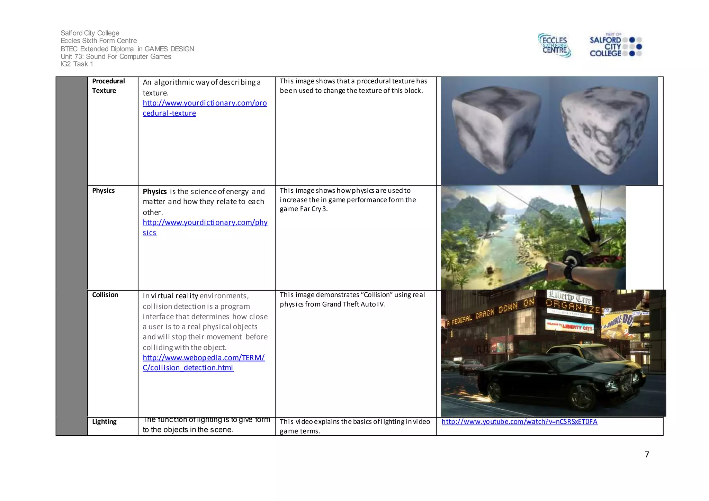Screen dimensions: 709x501
Task: Click the Physics row heading
Action: point(103,191)
